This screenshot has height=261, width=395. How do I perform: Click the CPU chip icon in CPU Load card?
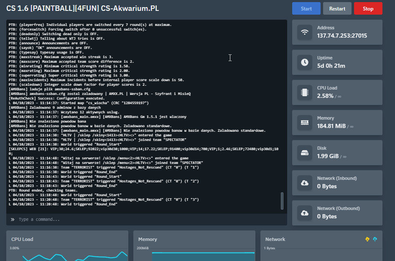point(305,92)
